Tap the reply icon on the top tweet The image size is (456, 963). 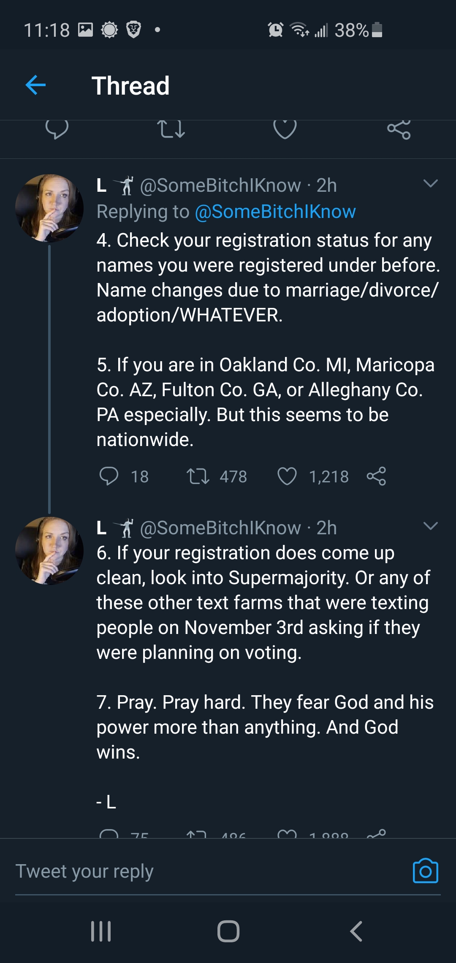pyautogui.click(x=57, y=129)
